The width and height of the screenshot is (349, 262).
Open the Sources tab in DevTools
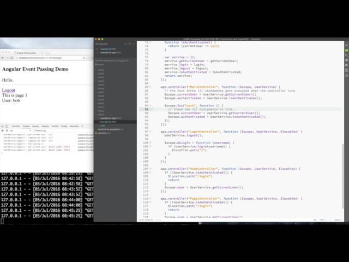(x=35, y=126)
